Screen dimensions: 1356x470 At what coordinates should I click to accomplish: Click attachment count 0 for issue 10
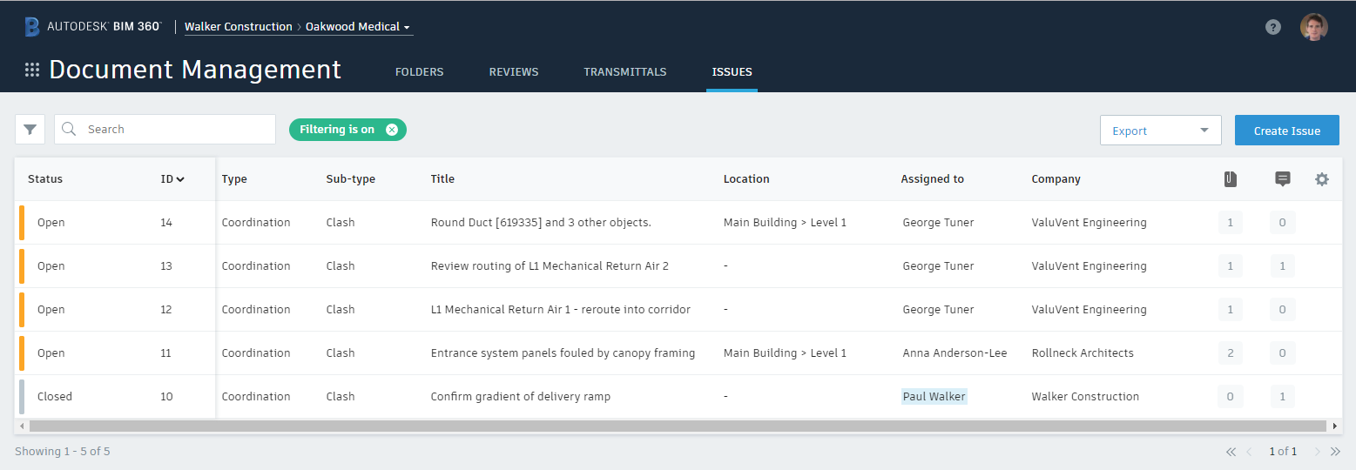1230,397
